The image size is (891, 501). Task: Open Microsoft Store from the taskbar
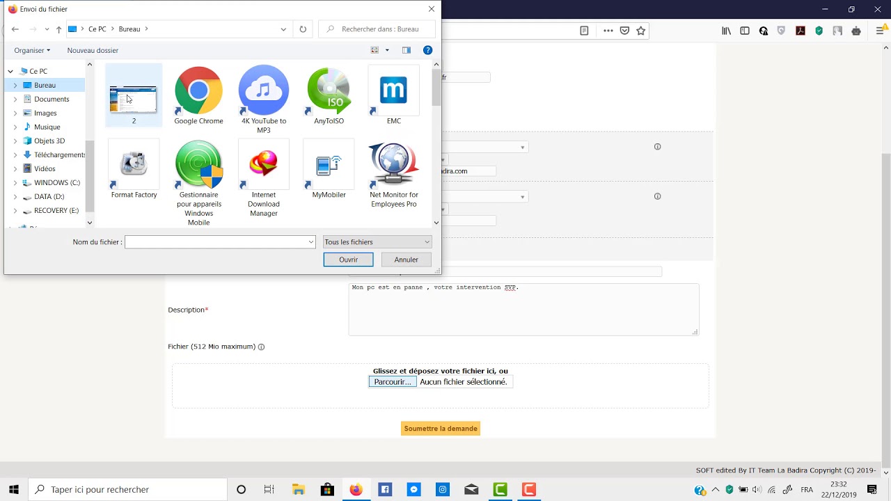[327, 489]
